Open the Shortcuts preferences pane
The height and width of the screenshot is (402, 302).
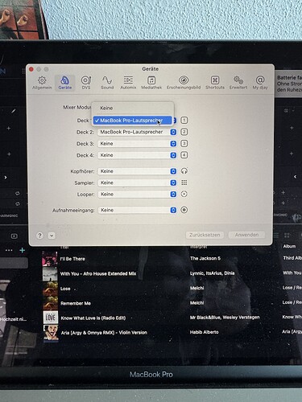click(x=215, y=83)
